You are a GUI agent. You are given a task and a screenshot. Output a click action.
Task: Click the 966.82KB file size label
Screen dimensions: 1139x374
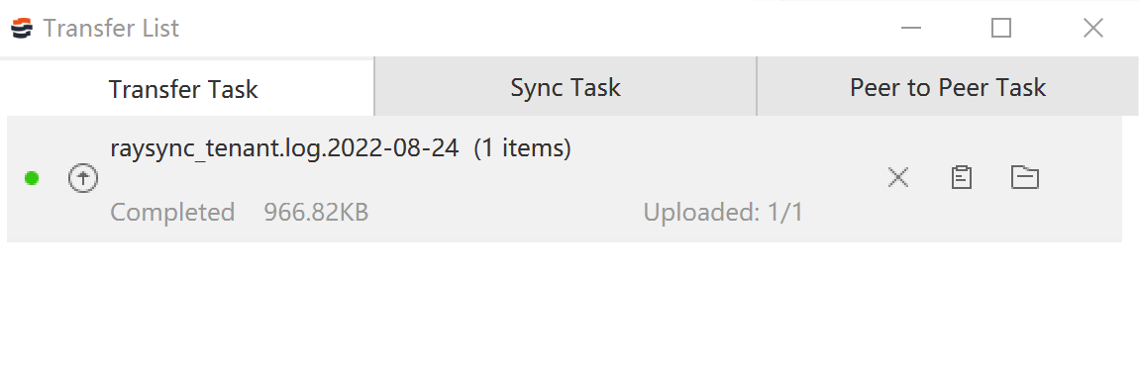point(316,213)
